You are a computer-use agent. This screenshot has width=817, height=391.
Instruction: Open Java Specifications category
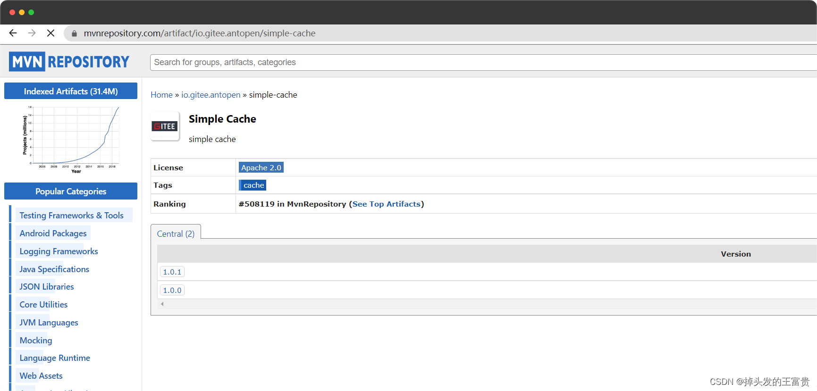(x=54, y=269)
